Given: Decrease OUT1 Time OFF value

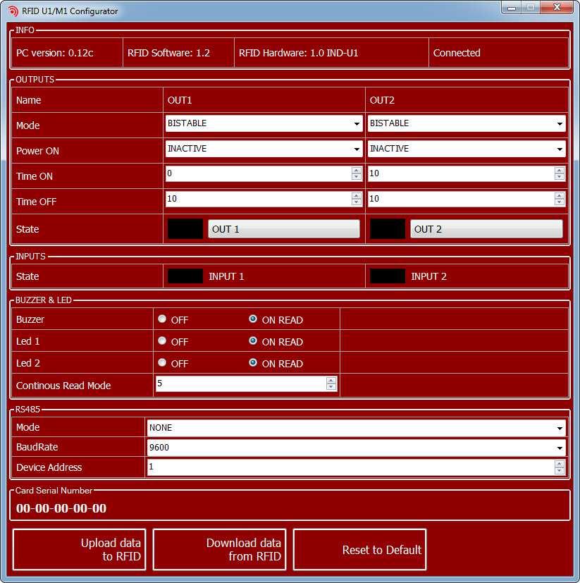Looking at the screenshot, I should point(356,202).
